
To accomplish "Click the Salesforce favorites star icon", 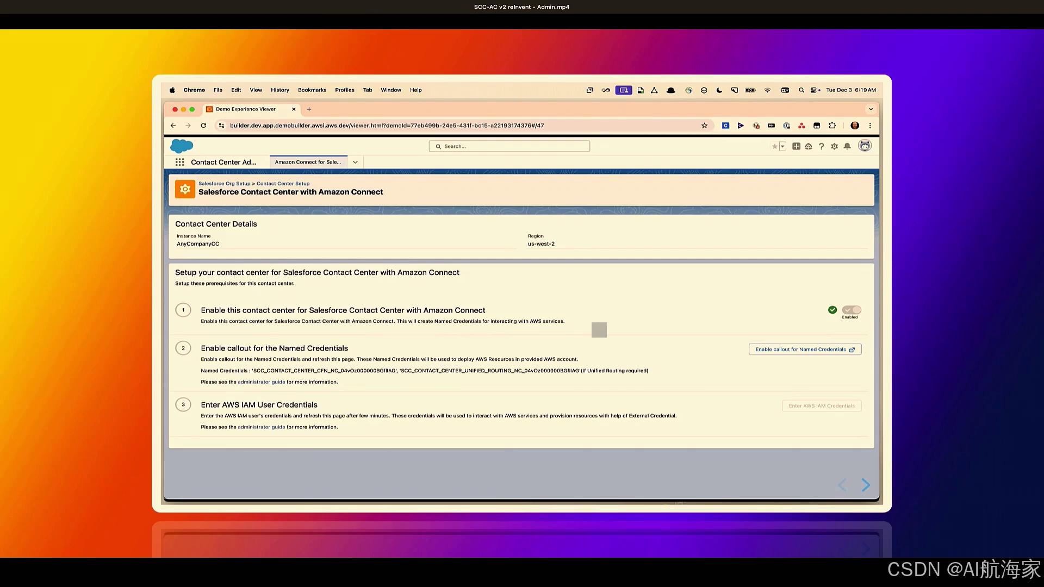I will click(775, 146).
